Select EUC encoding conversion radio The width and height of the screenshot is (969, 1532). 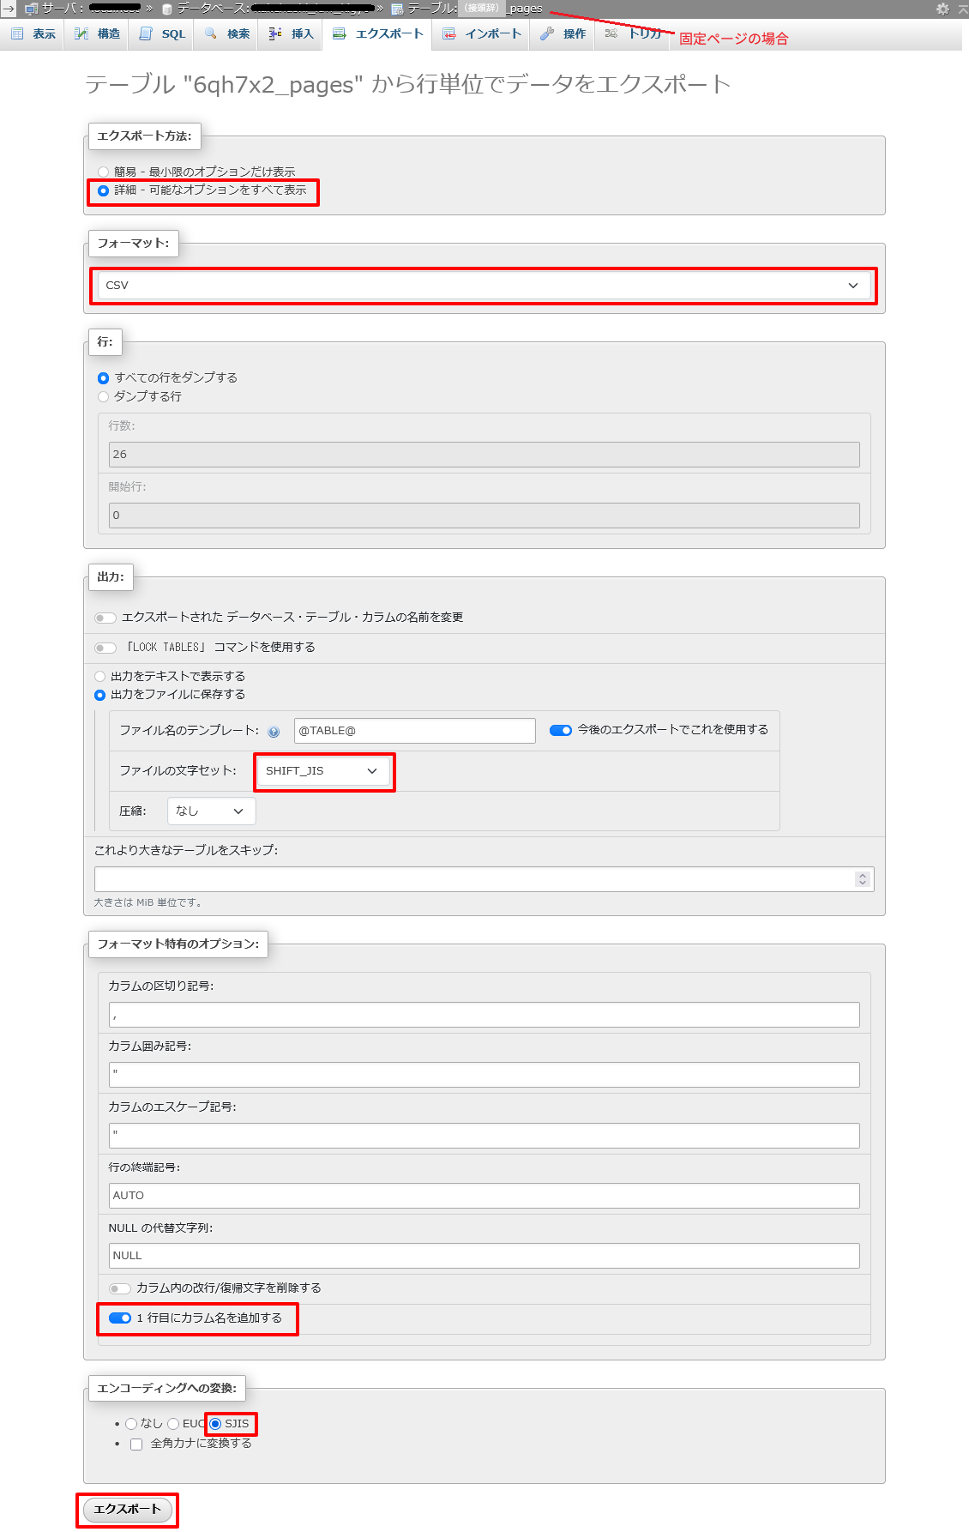(173, 1424)
